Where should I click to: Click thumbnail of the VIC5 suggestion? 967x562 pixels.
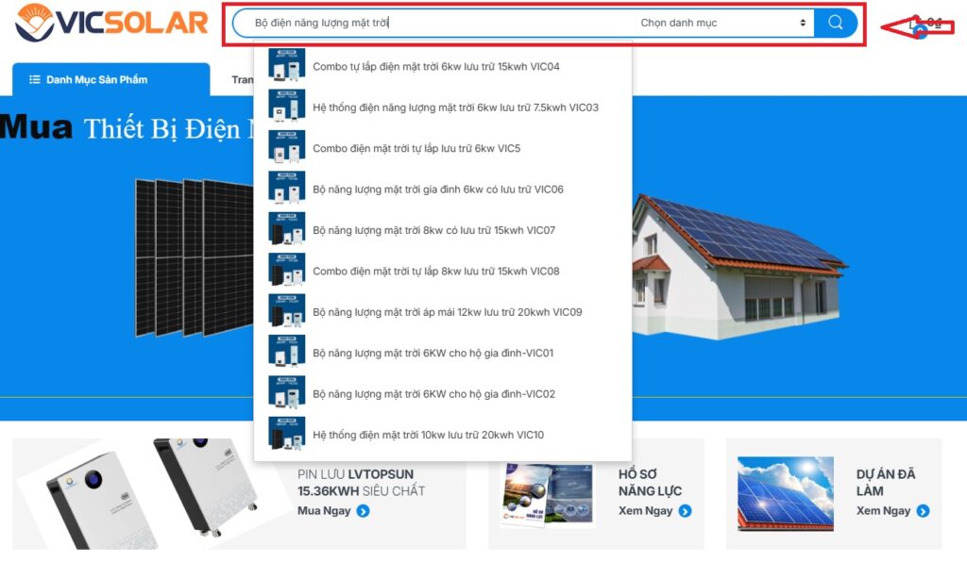[x=287, y=146]
